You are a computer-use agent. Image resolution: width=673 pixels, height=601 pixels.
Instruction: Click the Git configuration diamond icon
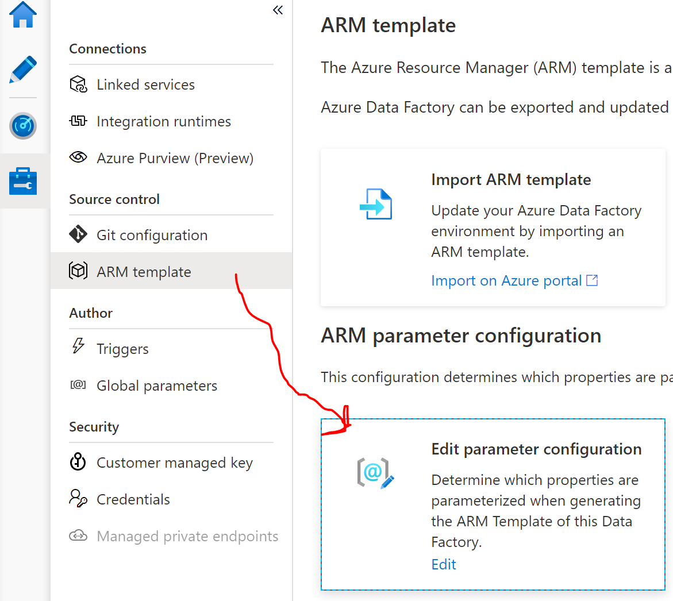coord(78,234)
